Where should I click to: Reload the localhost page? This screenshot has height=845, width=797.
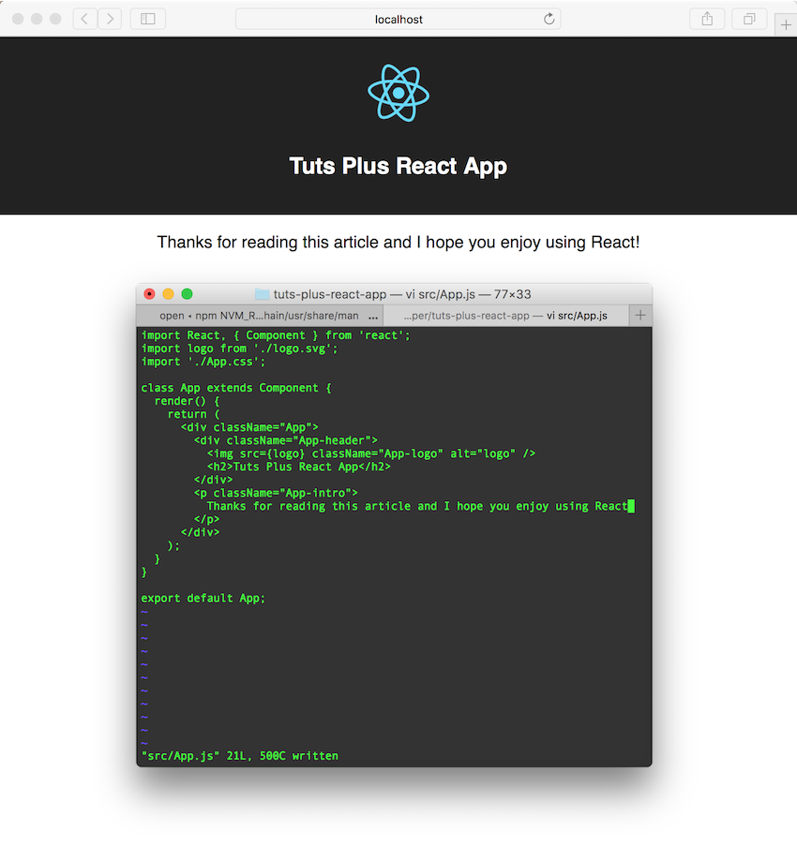click(549, 19)
